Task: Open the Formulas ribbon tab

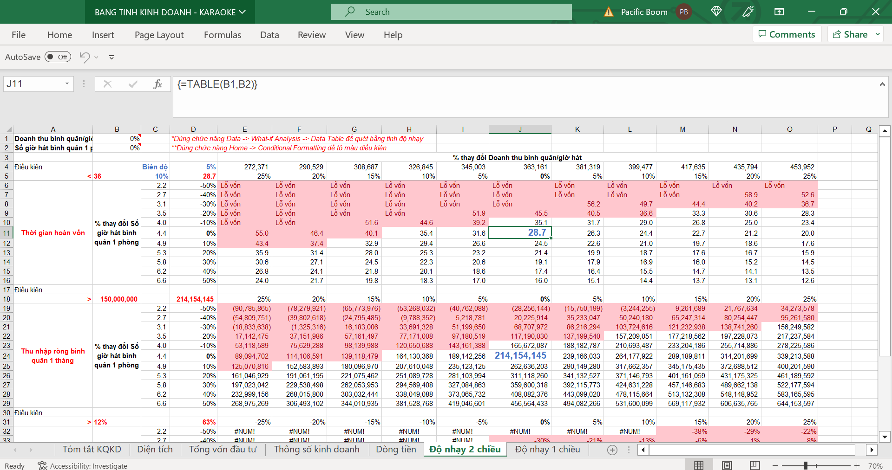Action: click(x=223, y=35)
